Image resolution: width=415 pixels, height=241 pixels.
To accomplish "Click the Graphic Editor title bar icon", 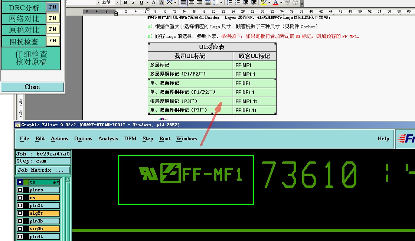I will (x=18, y=125).
